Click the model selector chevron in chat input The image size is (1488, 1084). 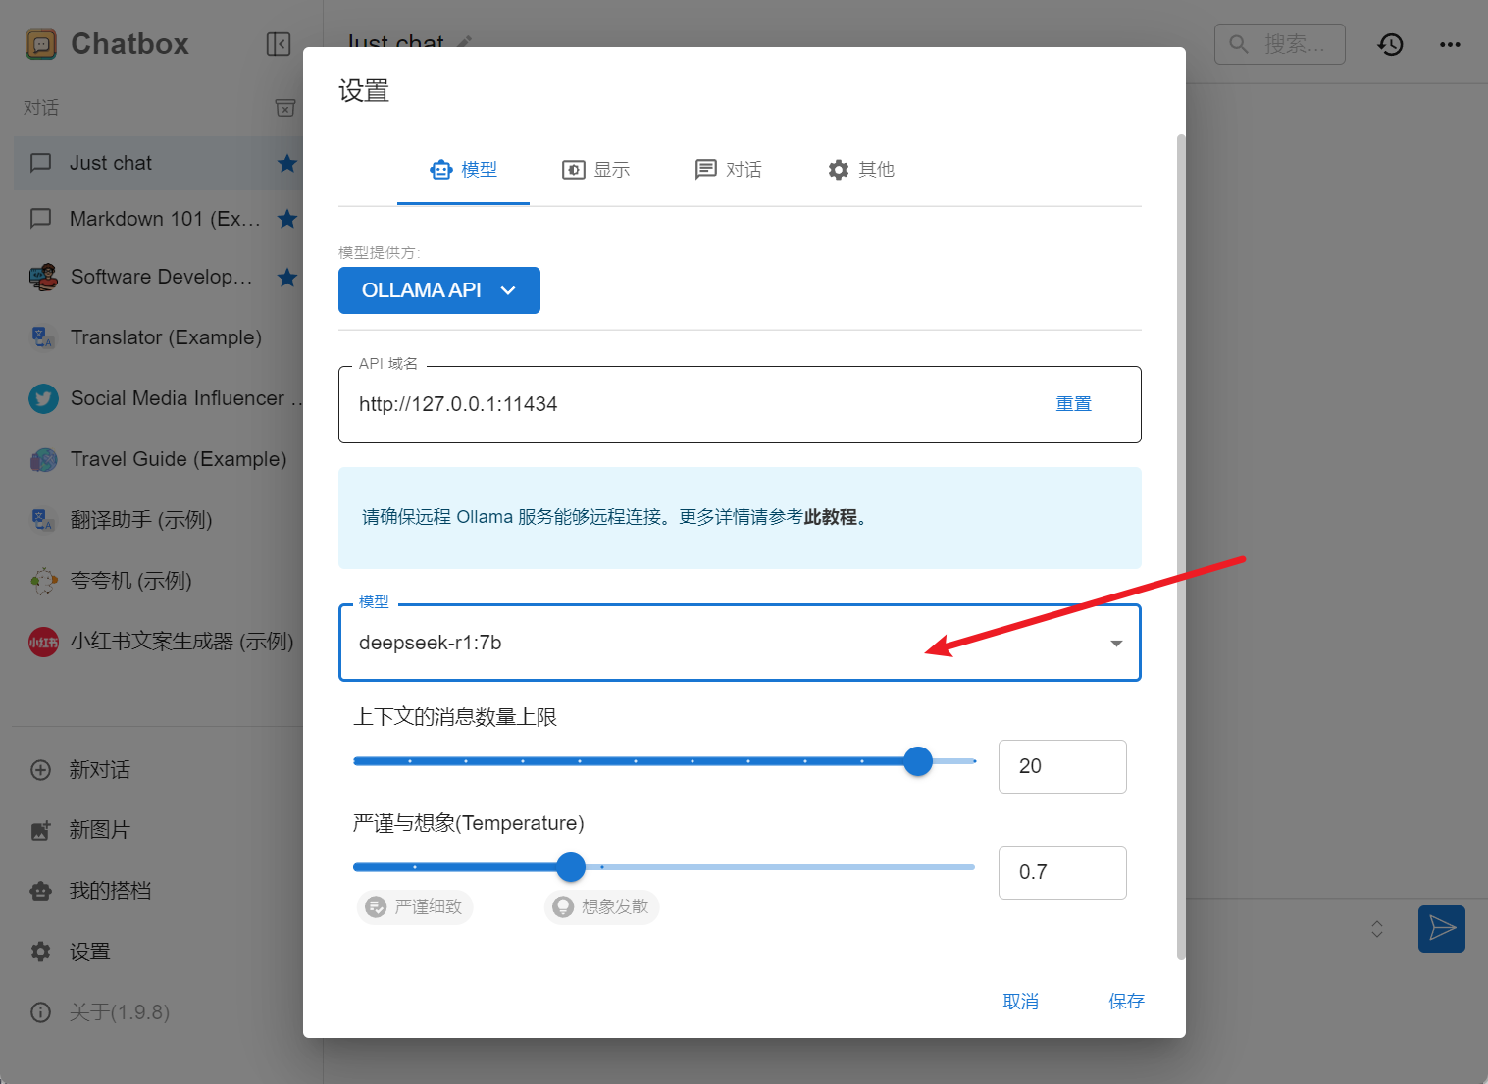tap(1377, 929)
